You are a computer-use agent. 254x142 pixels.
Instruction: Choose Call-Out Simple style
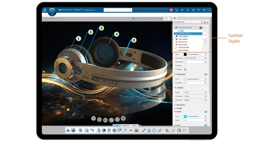coord(188,48)
